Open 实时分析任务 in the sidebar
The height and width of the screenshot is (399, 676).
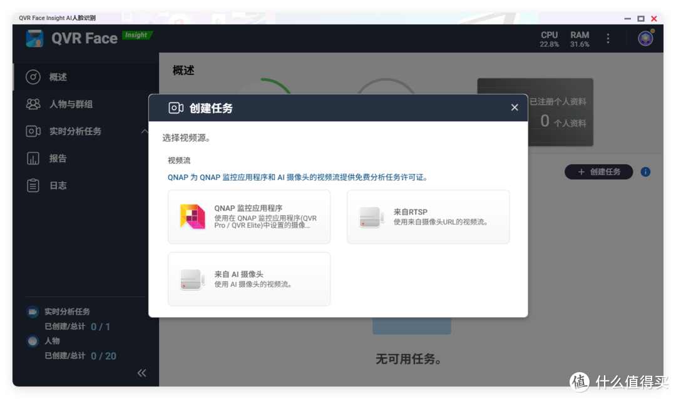coord(86,131)
